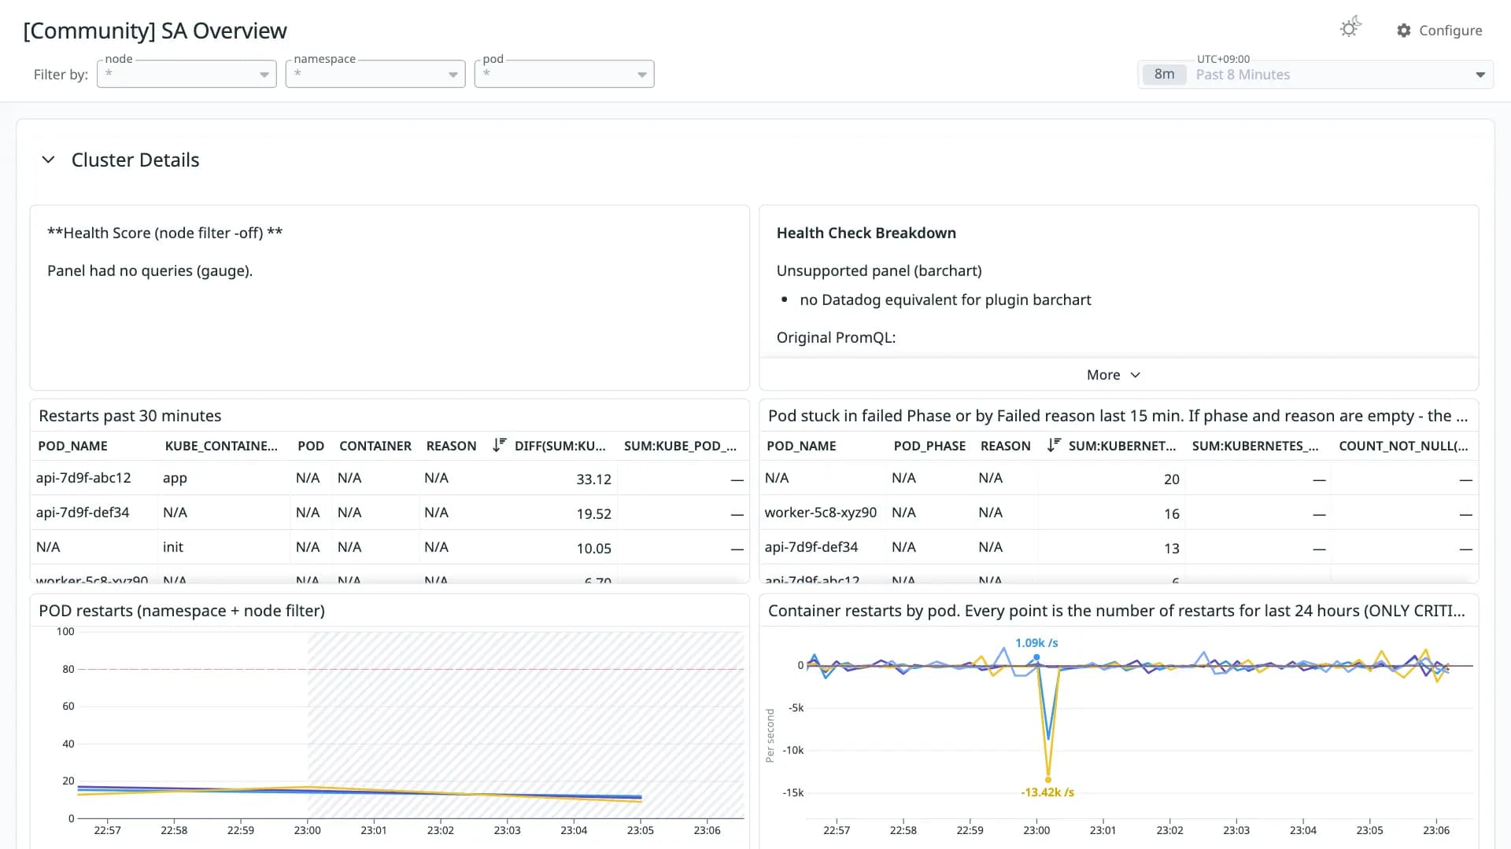Open the pod filter dropdown

pos(564,74)
